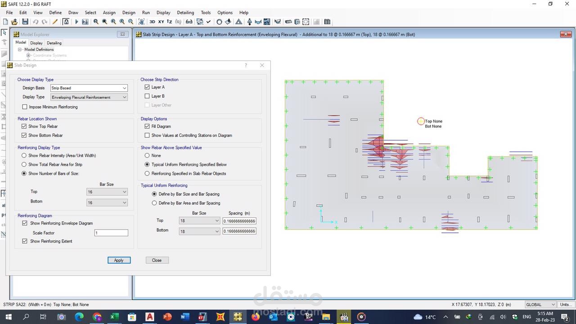Click the Open File toolbar icon
The height and width of the screenshot is (324, 576).
coord(14,22)
